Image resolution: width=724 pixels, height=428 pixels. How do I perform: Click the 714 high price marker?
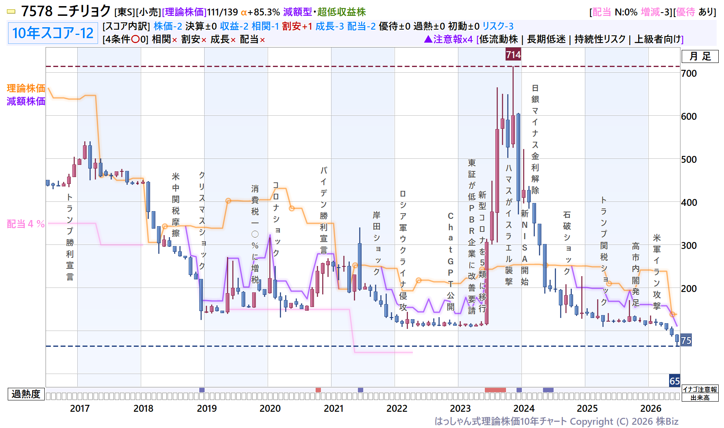(x=513, y=54)
